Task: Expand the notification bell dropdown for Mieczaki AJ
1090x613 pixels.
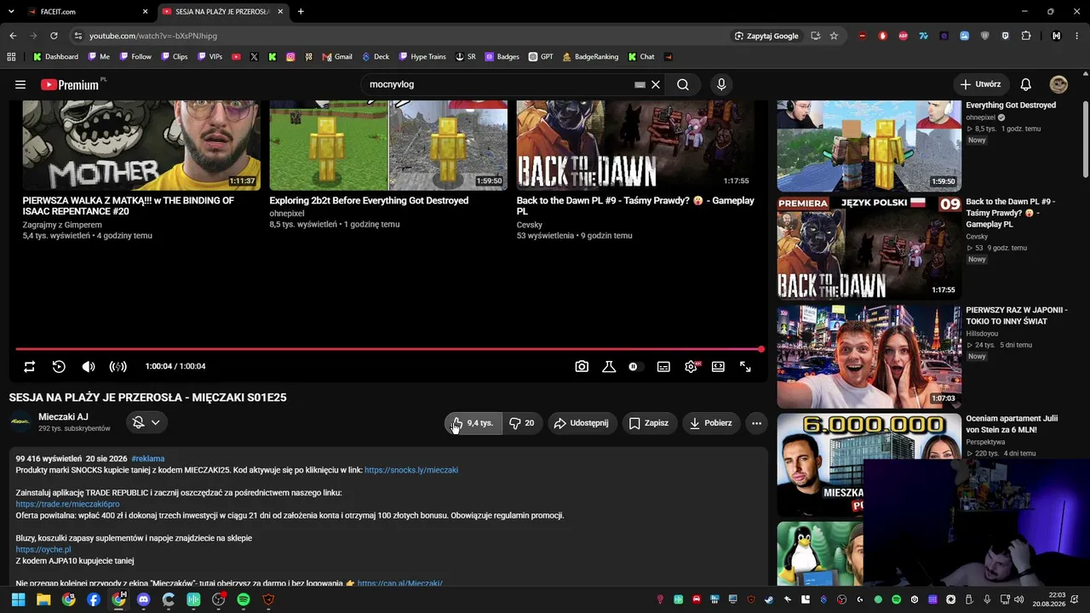Action: [x=146, y=422]
